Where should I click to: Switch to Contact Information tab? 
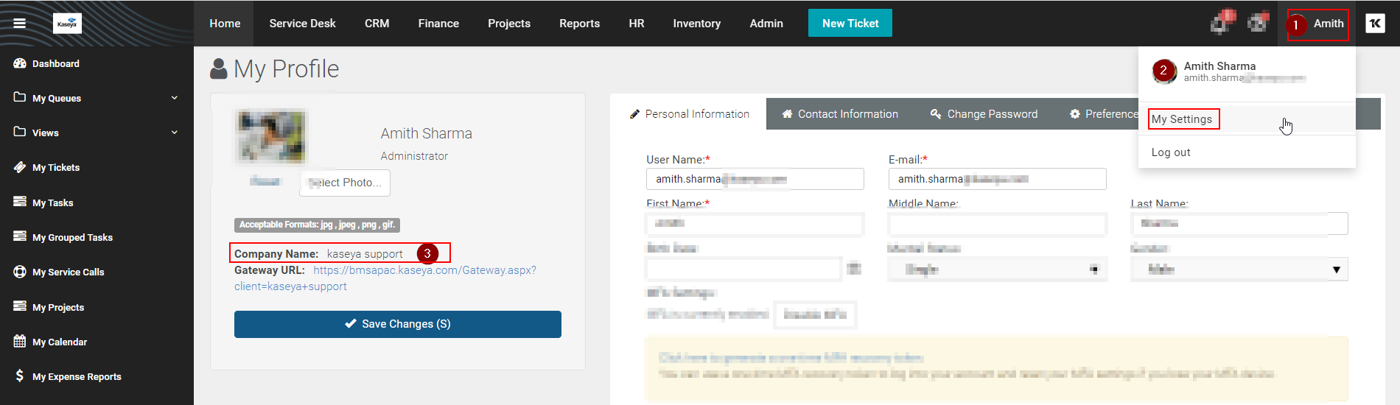point(840,114)
